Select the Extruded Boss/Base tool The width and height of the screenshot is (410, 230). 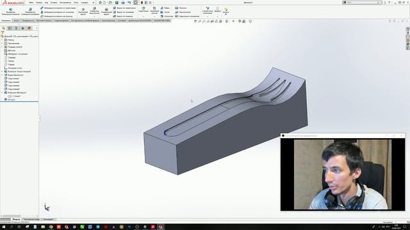click(11, 11)
